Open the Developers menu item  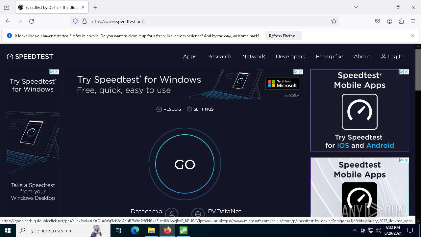tap(290, 57)
